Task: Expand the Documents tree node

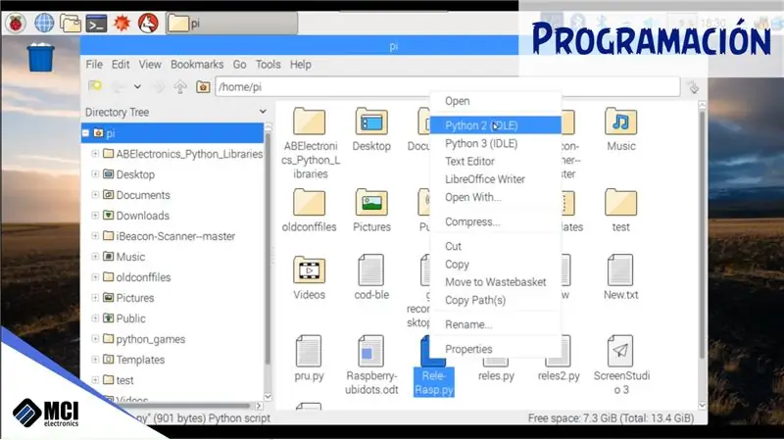Action: coord(95,194)
